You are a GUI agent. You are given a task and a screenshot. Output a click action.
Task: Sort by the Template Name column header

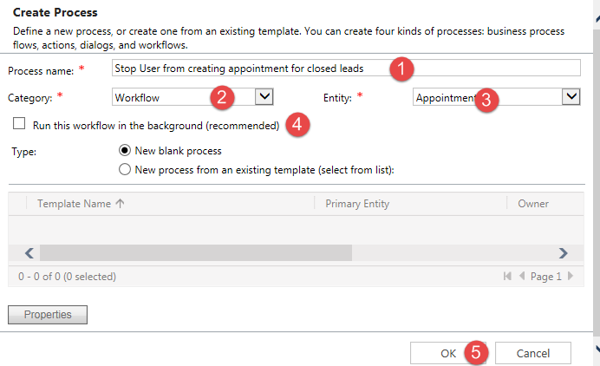pyautogui.click(x=74, y=204)
